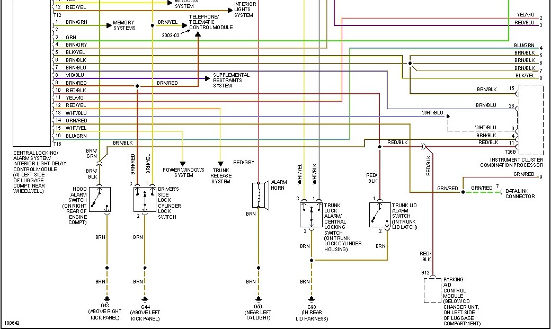The width and height of the screenshot is (551, 329).
Task: Select the Supplemental Restraints System label
Action: pyautogui.click(x=231, y=81)
